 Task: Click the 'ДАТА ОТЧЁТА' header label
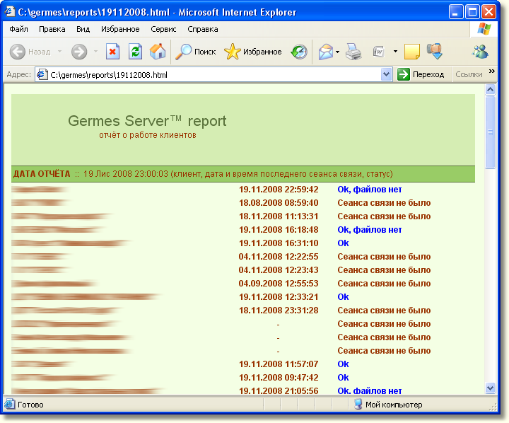pos(42,174)
